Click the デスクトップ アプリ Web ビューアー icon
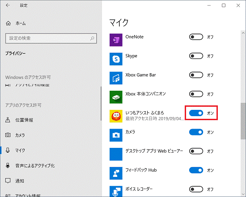 click(116, 154)
